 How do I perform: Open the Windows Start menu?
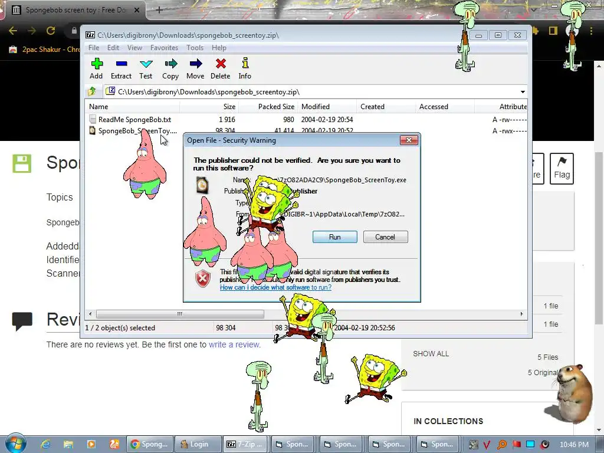tap(15, 443)
